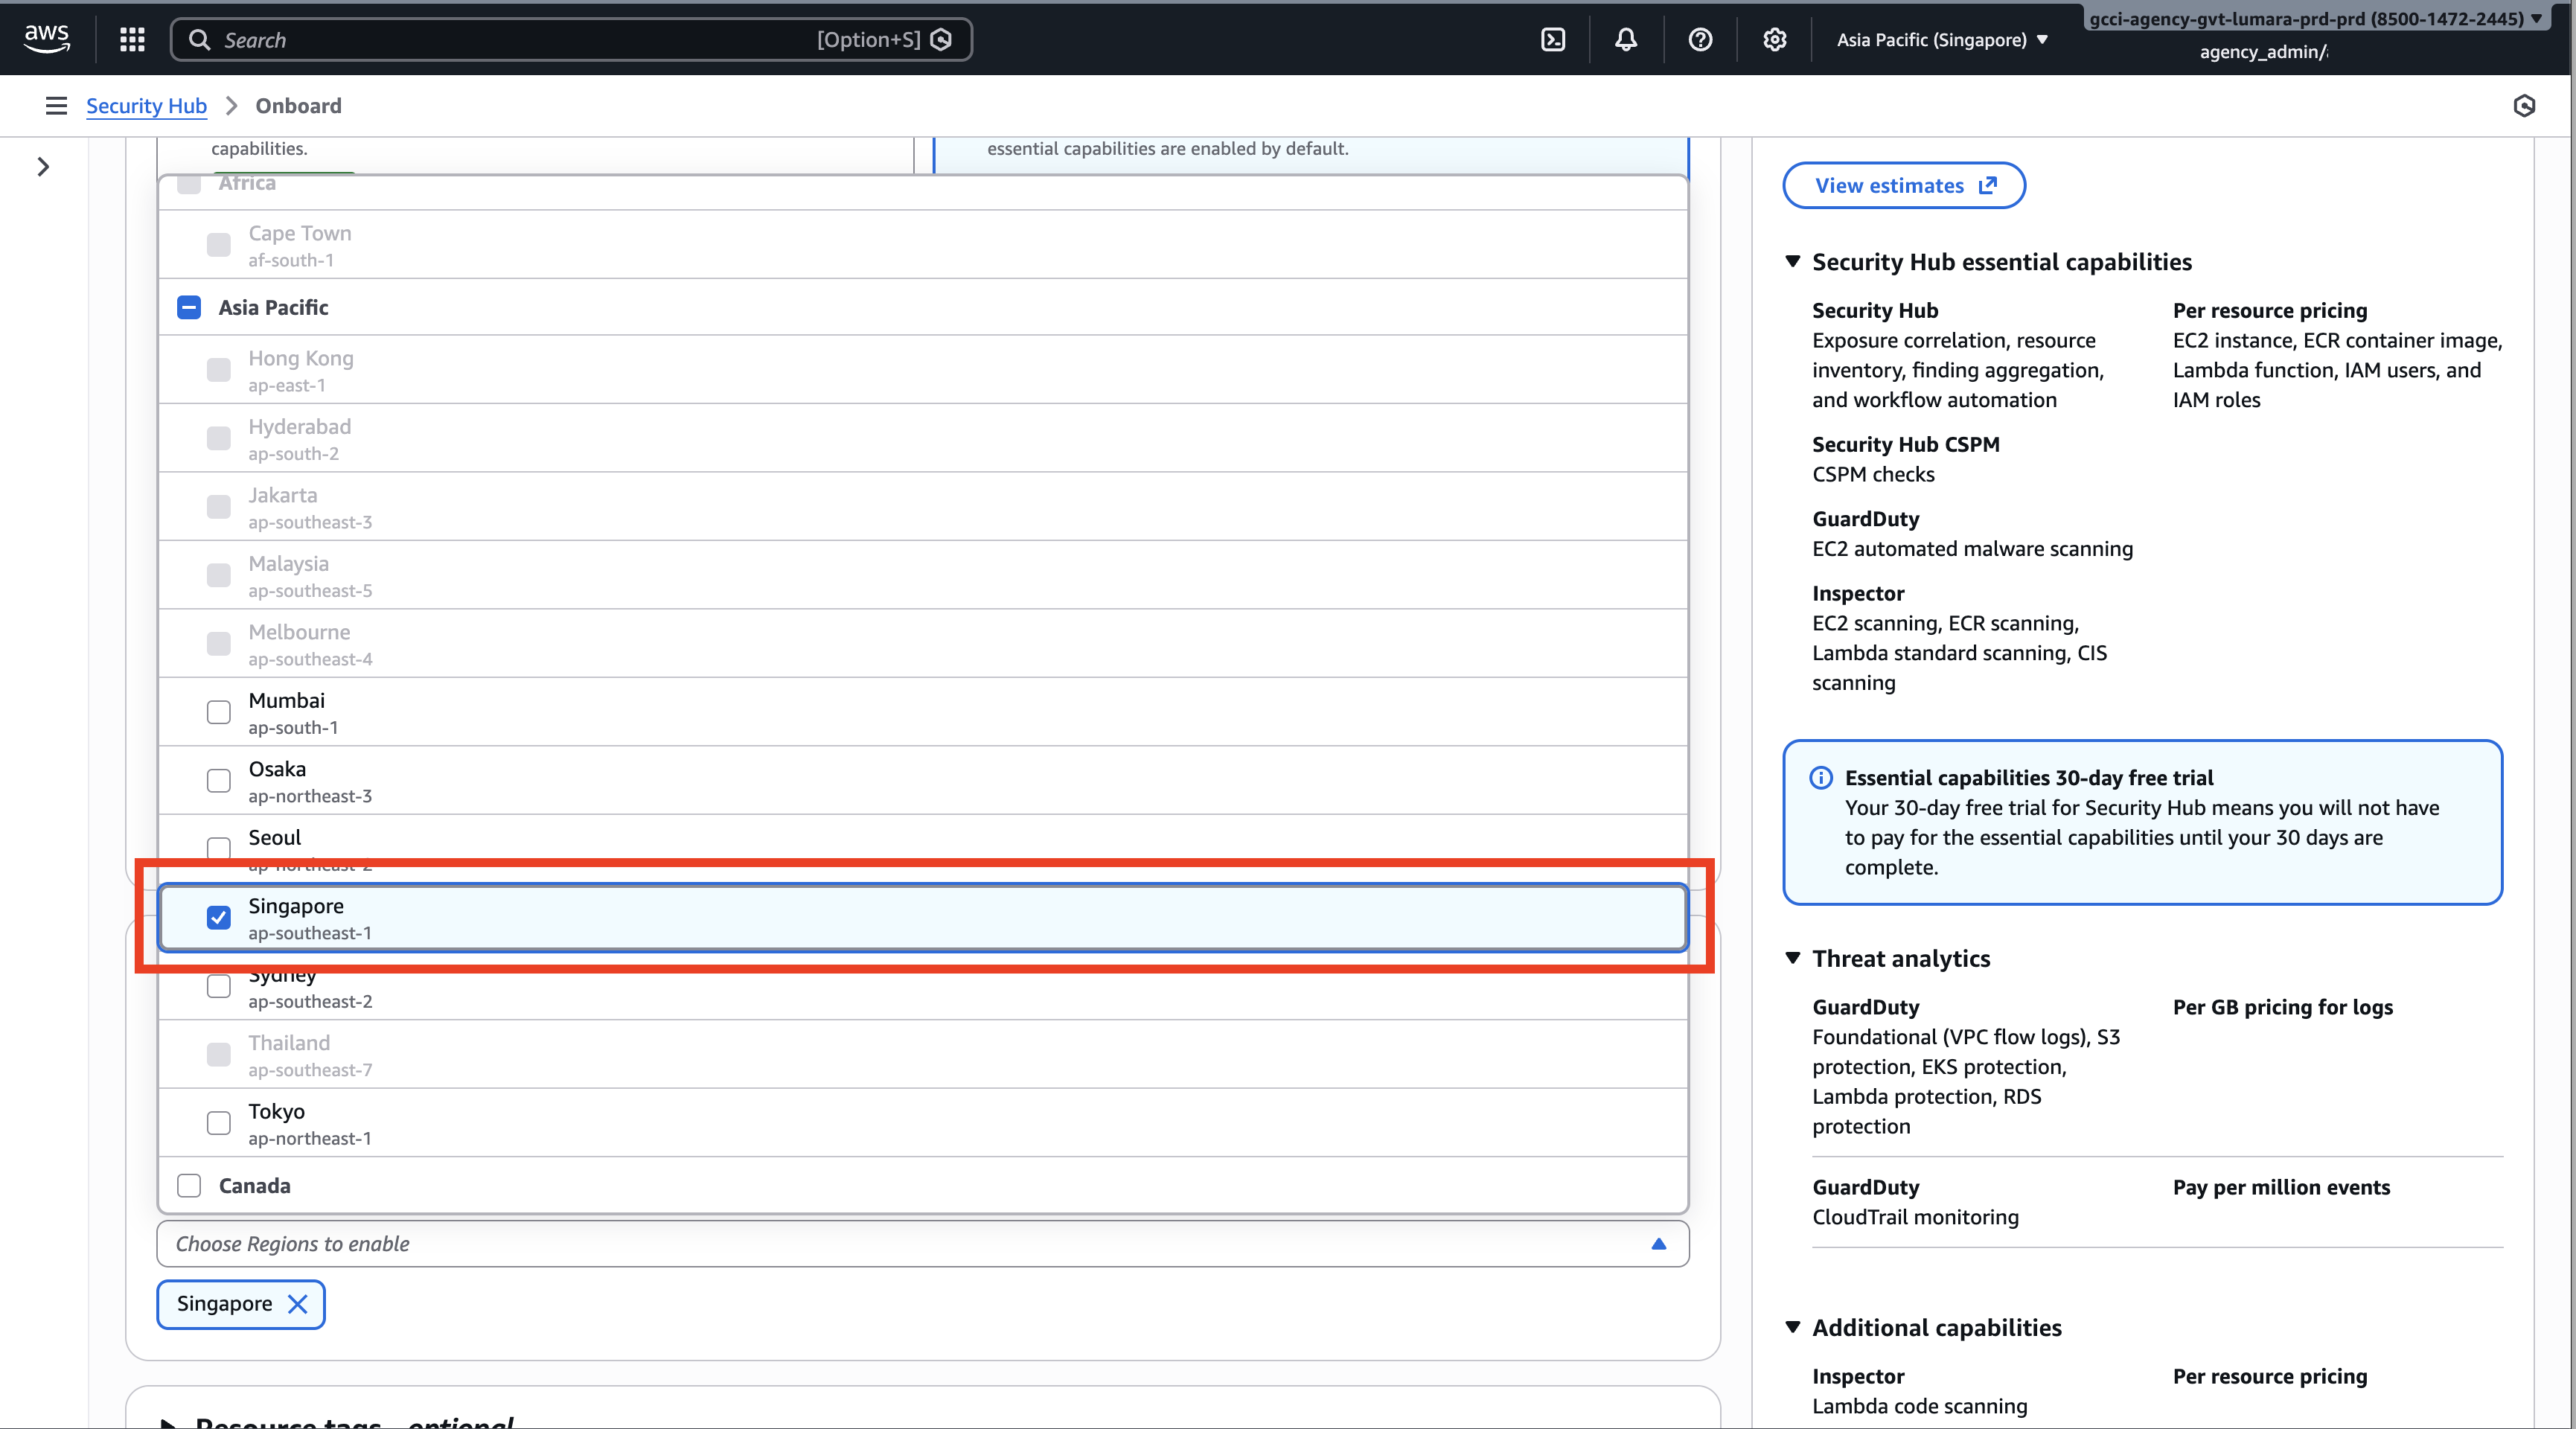The image size is (2576, 1429).
Task: Open the AWS console home logo
Action: coord(47,39)
